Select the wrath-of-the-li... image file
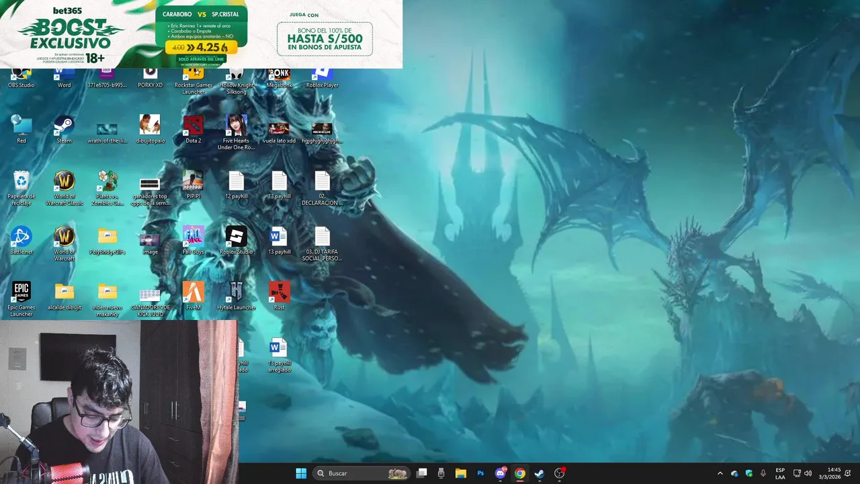The image size is (860, 484). pos(107,132)
